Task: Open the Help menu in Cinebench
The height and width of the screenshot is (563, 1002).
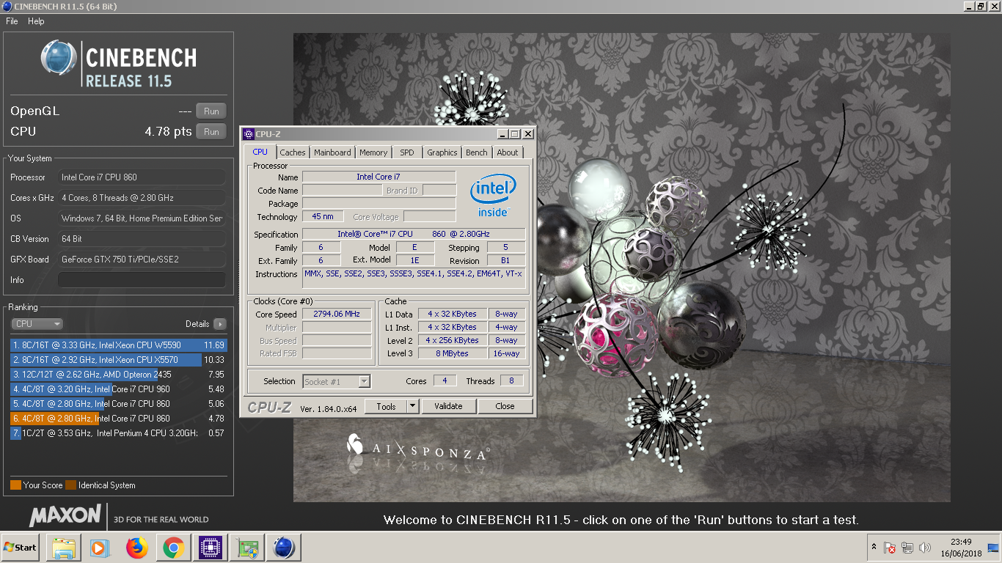Action: (x=36, y=21)
